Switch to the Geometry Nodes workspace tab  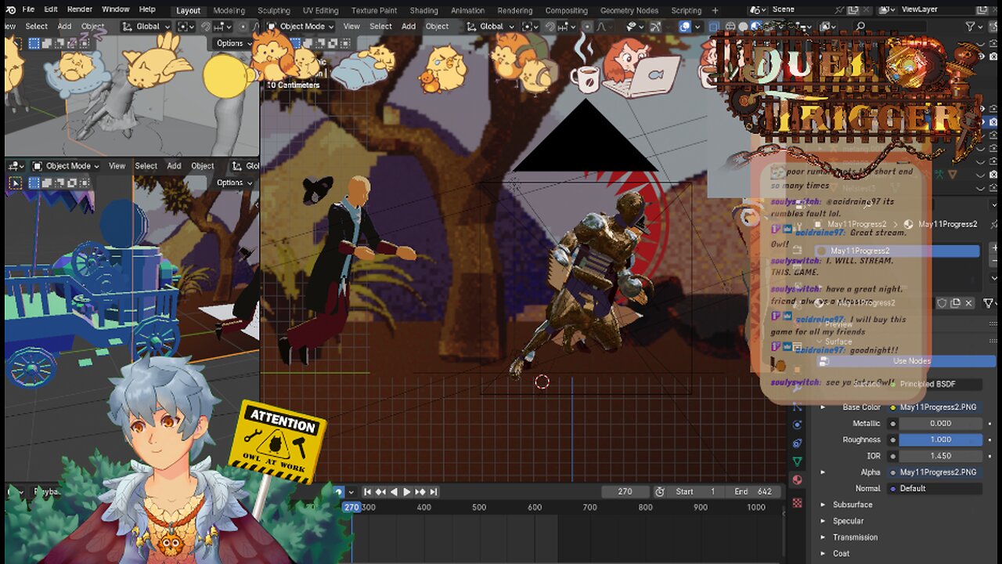[629, 11]
